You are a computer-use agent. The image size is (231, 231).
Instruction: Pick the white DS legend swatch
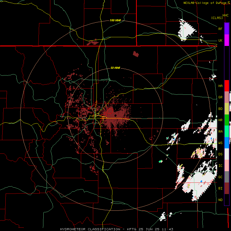click(227, 154)
